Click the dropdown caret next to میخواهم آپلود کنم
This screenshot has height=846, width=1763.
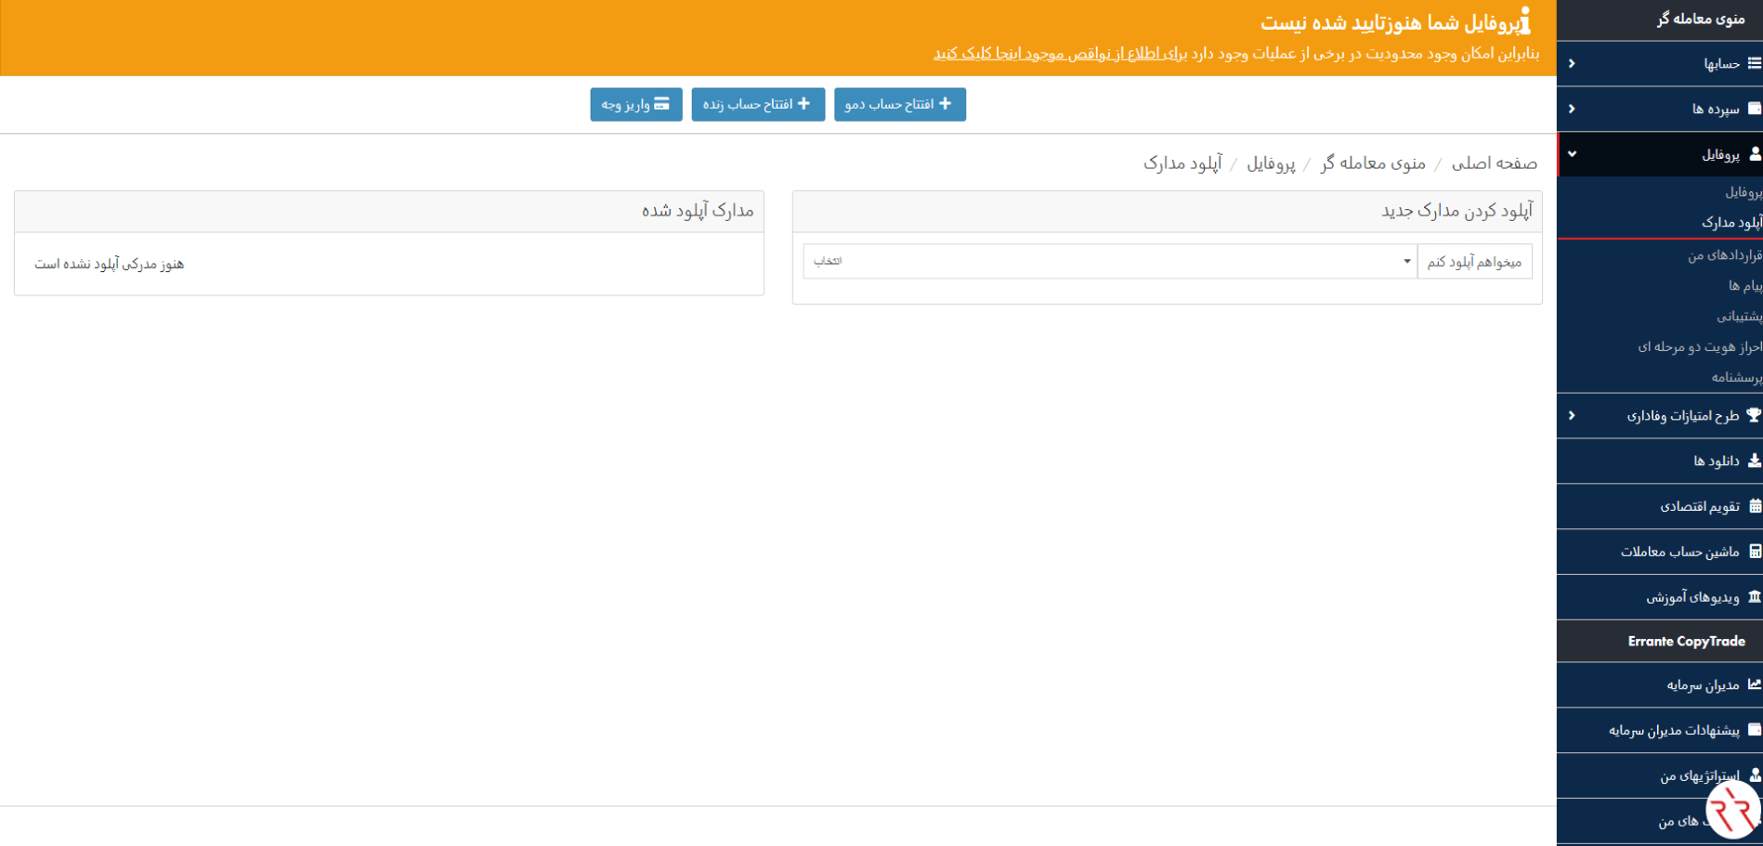coord(1406,262)
